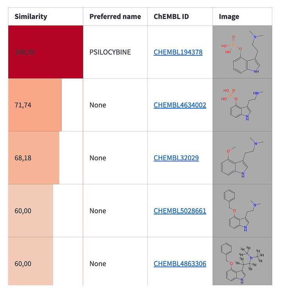Click the Preferred name column header

point(115,16)
